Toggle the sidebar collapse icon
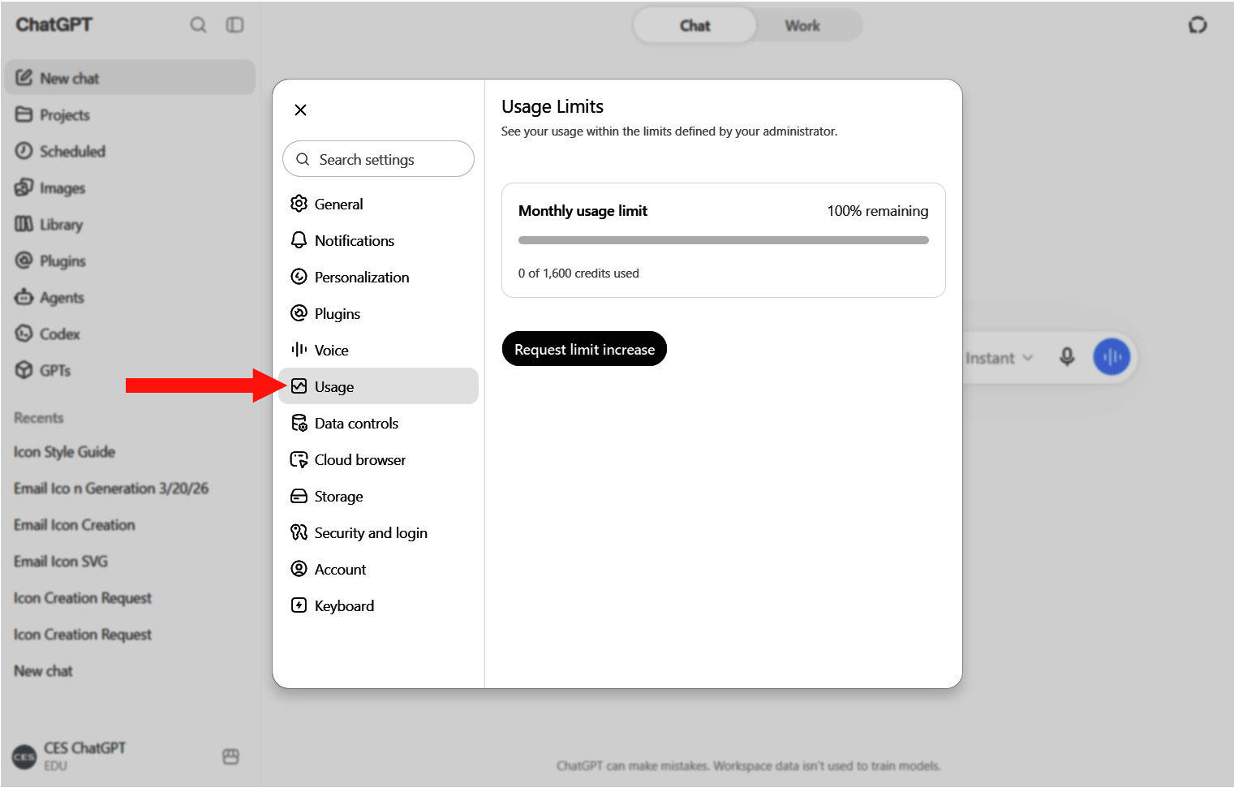This screenshot has width=1234, height=788. (x=234, y=25)
